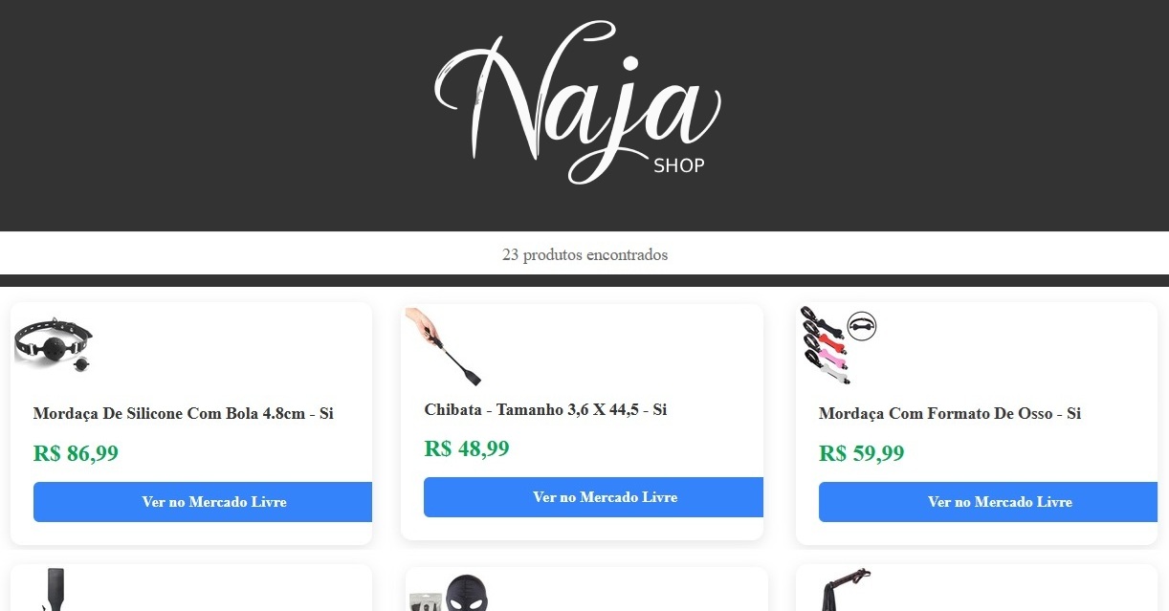Open the bone-shaped gag product image
The image size is (1169, 611).
click(x=839, y=346)
